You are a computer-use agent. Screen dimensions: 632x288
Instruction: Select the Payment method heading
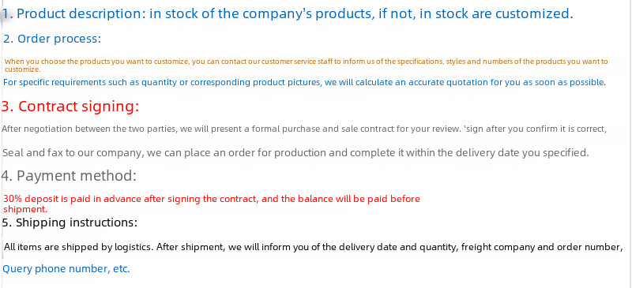[x=69, y=176]
